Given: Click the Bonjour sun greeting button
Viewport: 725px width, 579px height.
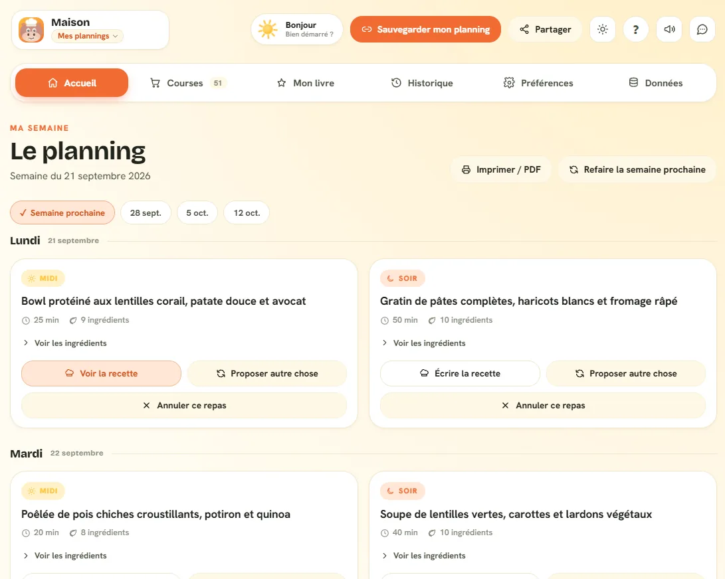Looking at the screenshot, I should click(x=296, y=29).
